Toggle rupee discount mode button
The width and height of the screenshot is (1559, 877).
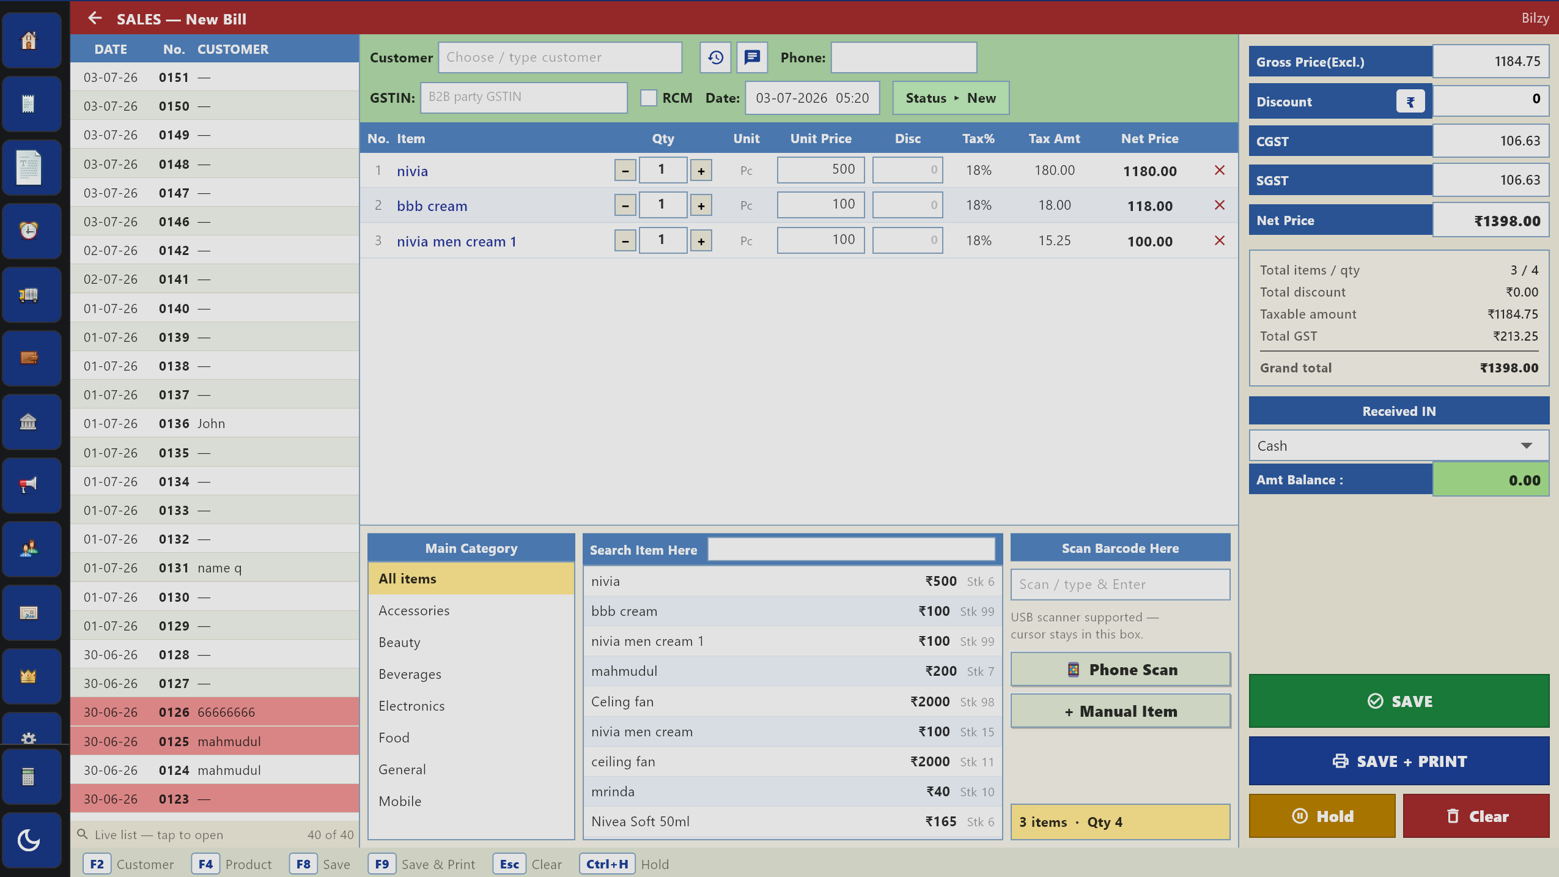click(x=1410, y=102)
